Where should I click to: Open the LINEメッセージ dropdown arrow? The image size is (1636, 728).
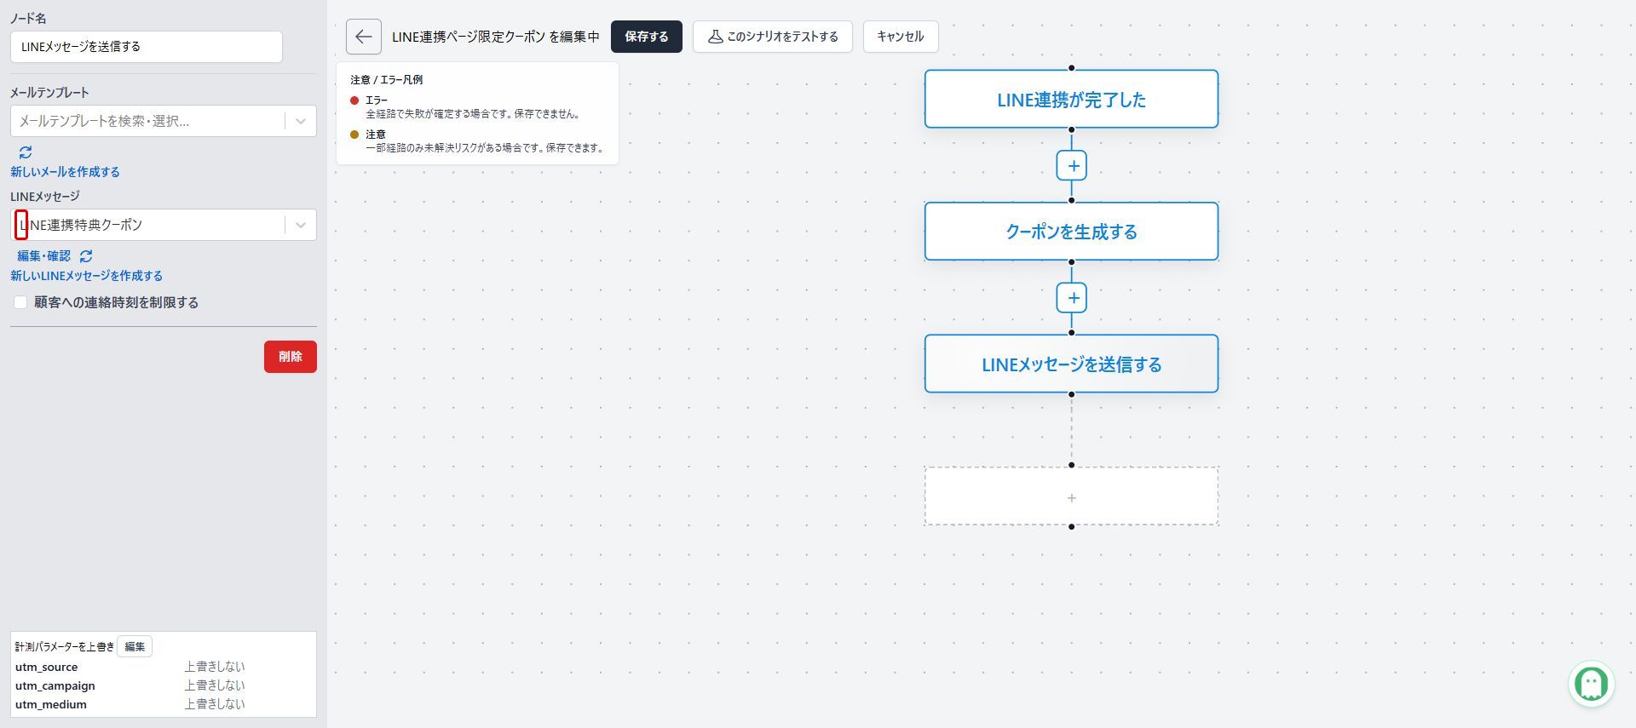301,225
